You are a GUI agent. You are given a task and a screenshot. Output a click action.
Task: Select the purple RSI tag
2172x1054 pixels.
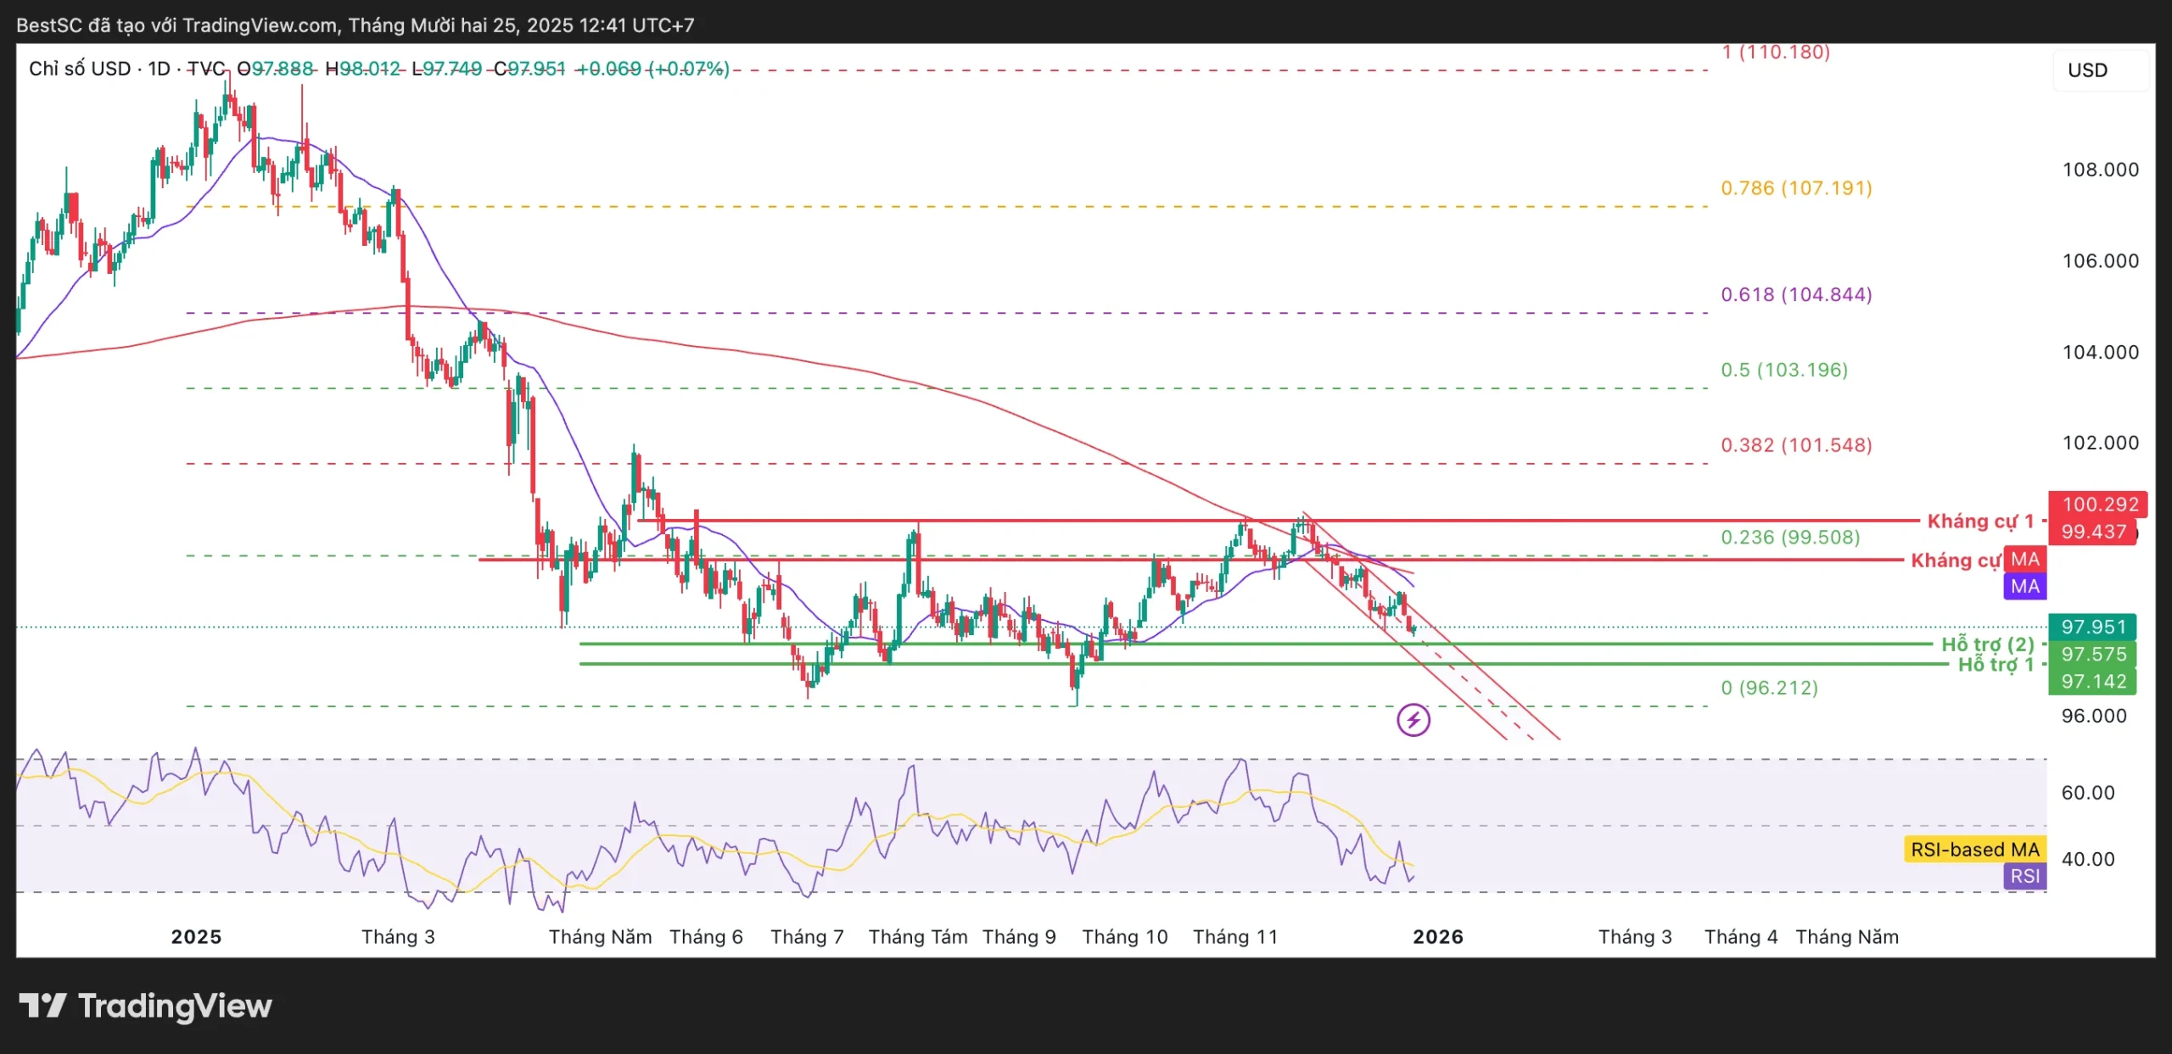click(x=2024, y=876)
